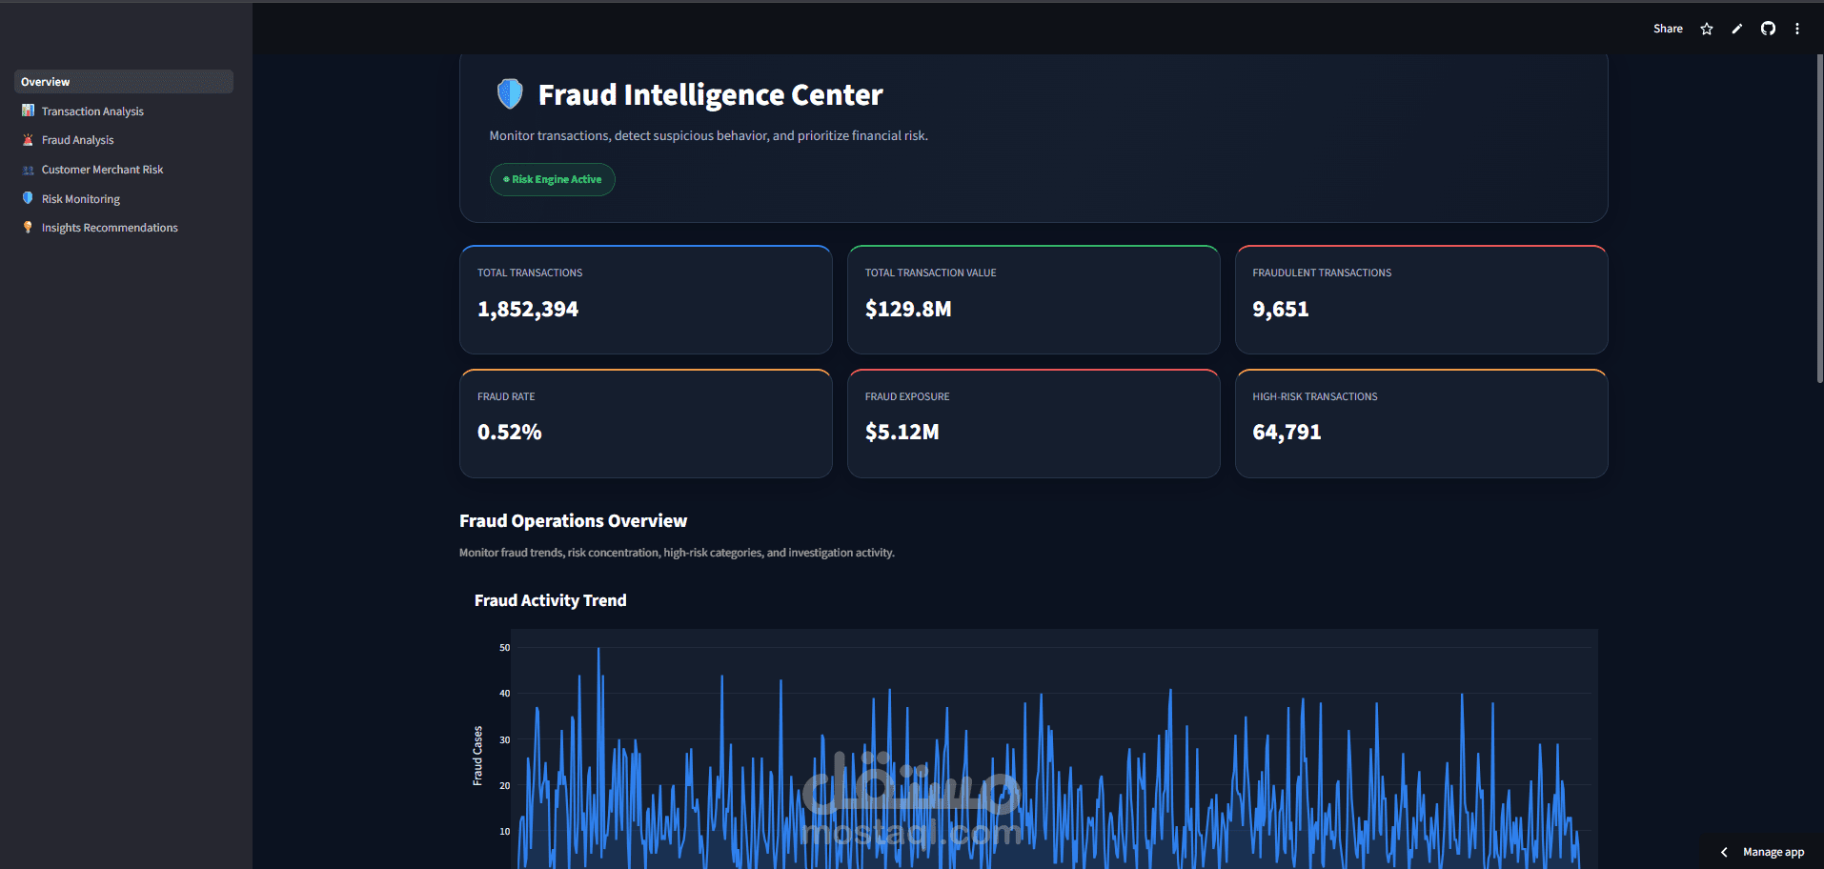Image resolution: width=1824 pixels, height=869 pixels.
Task: Click the star favorite icon
Action: point(1707,29)
